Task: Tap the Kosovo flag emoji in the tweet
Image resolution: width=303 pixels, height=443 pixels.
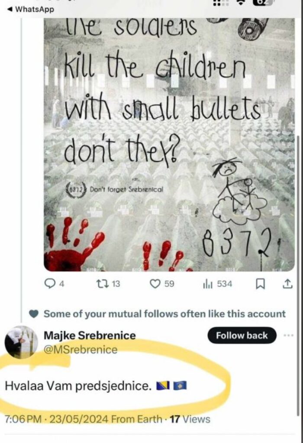Action: point(179,386)
